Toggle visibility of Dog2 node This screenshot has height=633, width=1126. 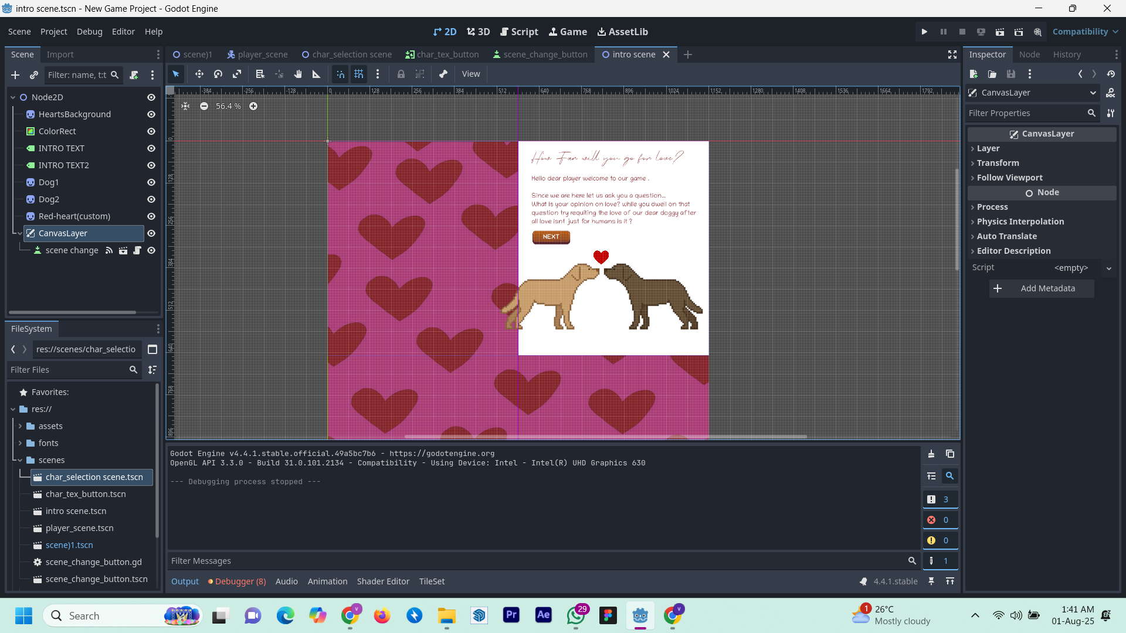click(151, 199)
